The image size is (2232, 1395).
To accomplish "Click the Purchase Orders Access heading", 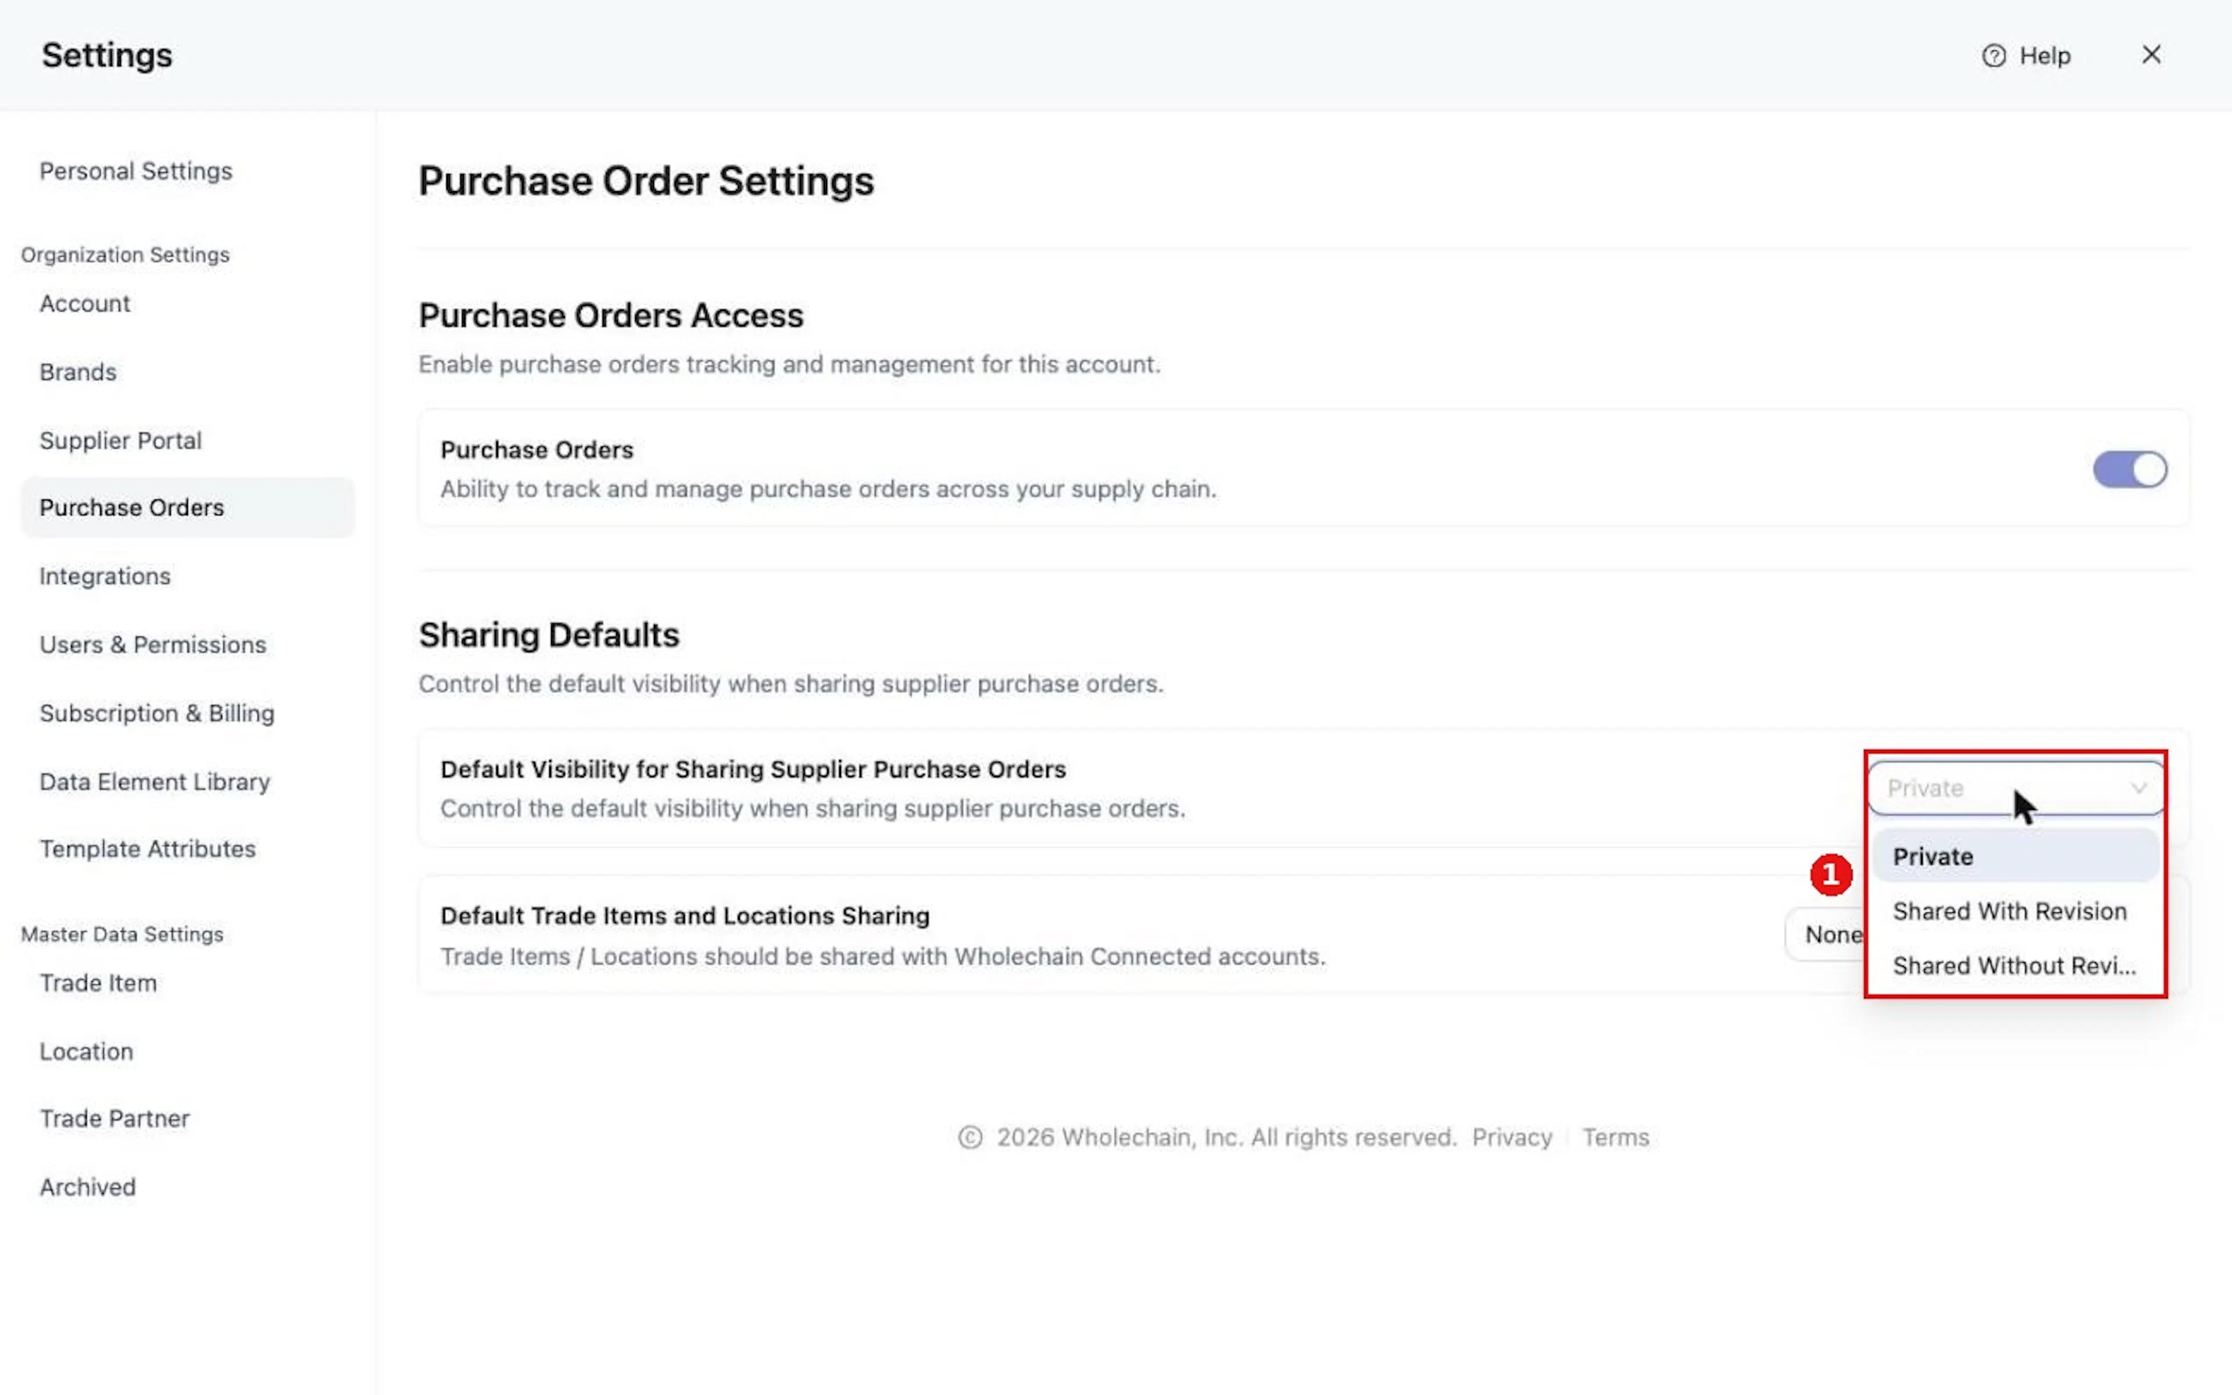I will tap(611, 315).
